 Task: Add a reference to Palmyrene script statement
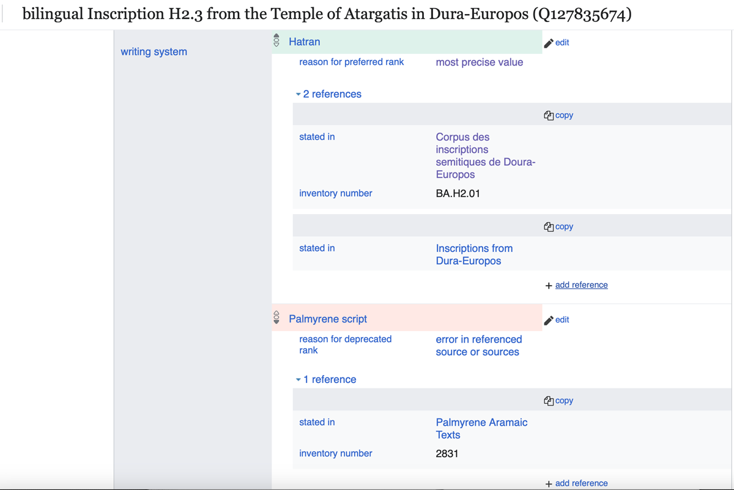click(580, 483)
